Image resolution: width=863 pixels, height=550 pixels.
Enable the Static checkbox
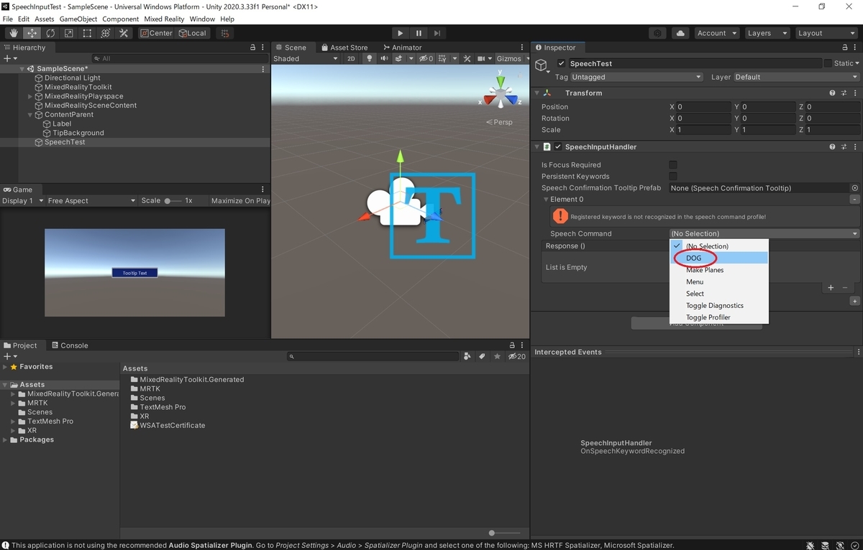[828, 63]
